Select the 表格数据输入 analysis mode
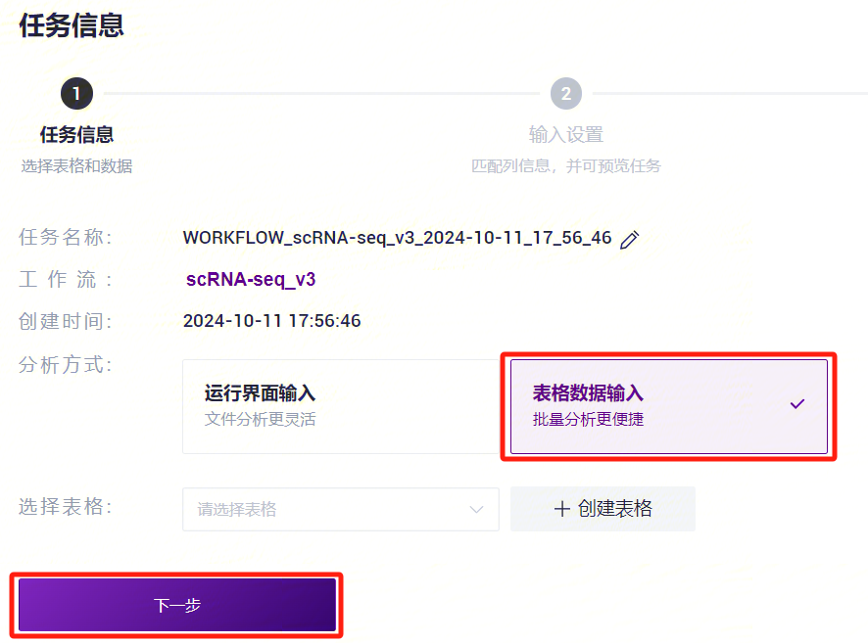The image size is (868, 643). pyautogui.click(x=668, y=405)
